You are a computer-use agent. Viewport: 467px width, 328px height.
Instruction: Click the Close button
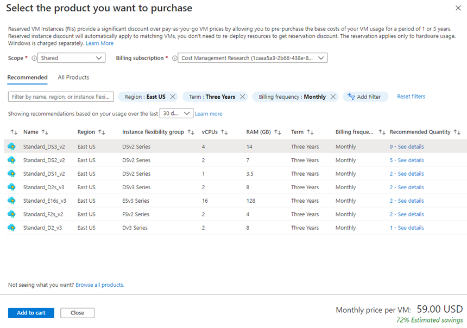[x=78, y=313]
